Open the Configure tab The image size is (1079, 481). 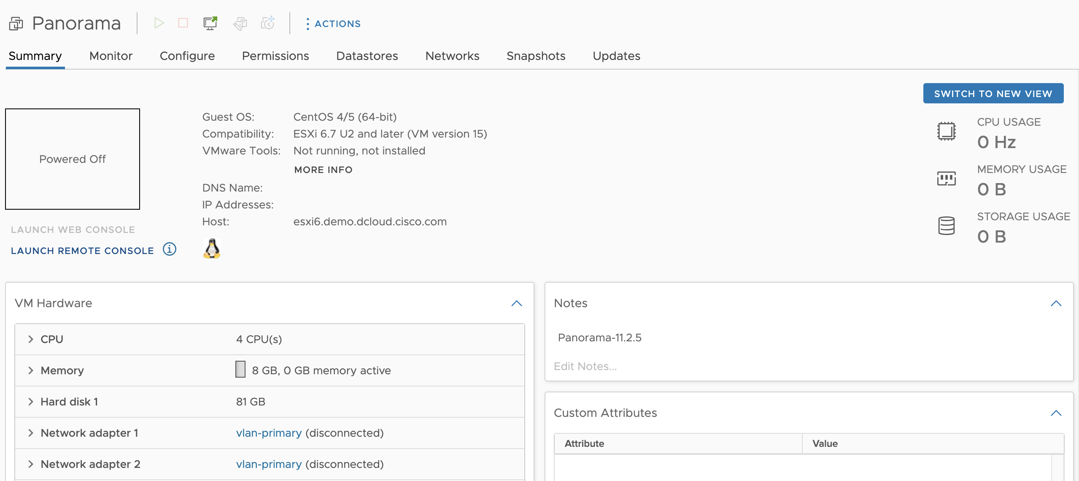[187, 56]
